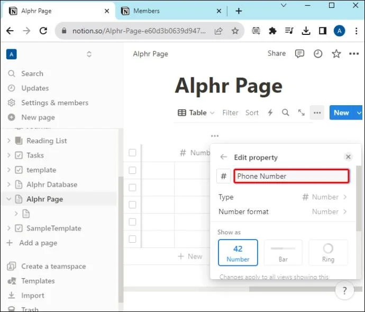Click the workspace A avatar icon
Viewport: 365px width, 312px height.
pyautogui.click(x=12, y=54)
